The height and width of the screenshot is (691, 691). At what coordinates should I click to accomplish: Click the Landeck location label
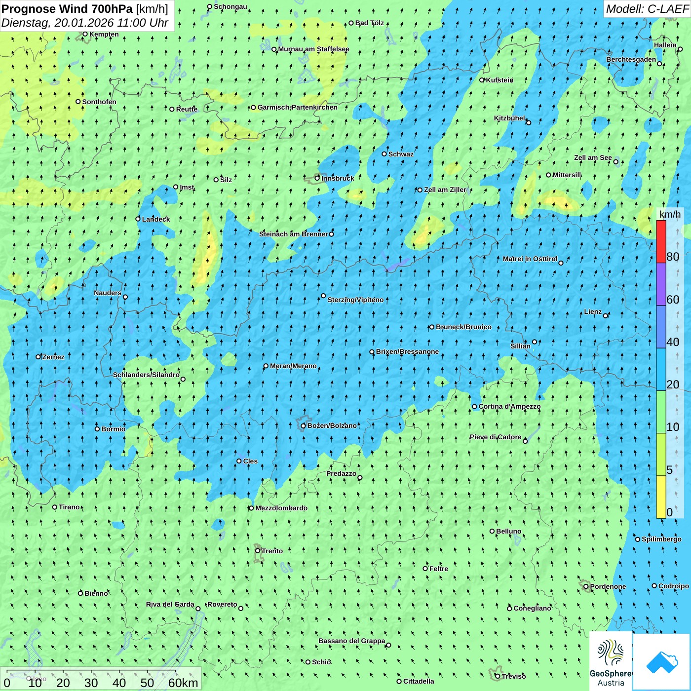(156, 219)
